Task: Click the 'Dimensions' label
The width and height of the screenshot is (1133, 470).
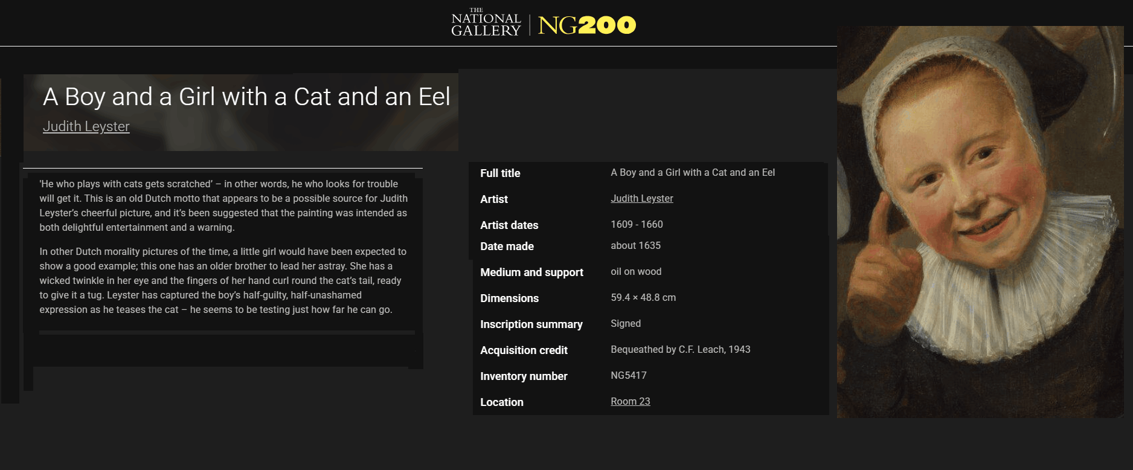Action: point(509,298)
